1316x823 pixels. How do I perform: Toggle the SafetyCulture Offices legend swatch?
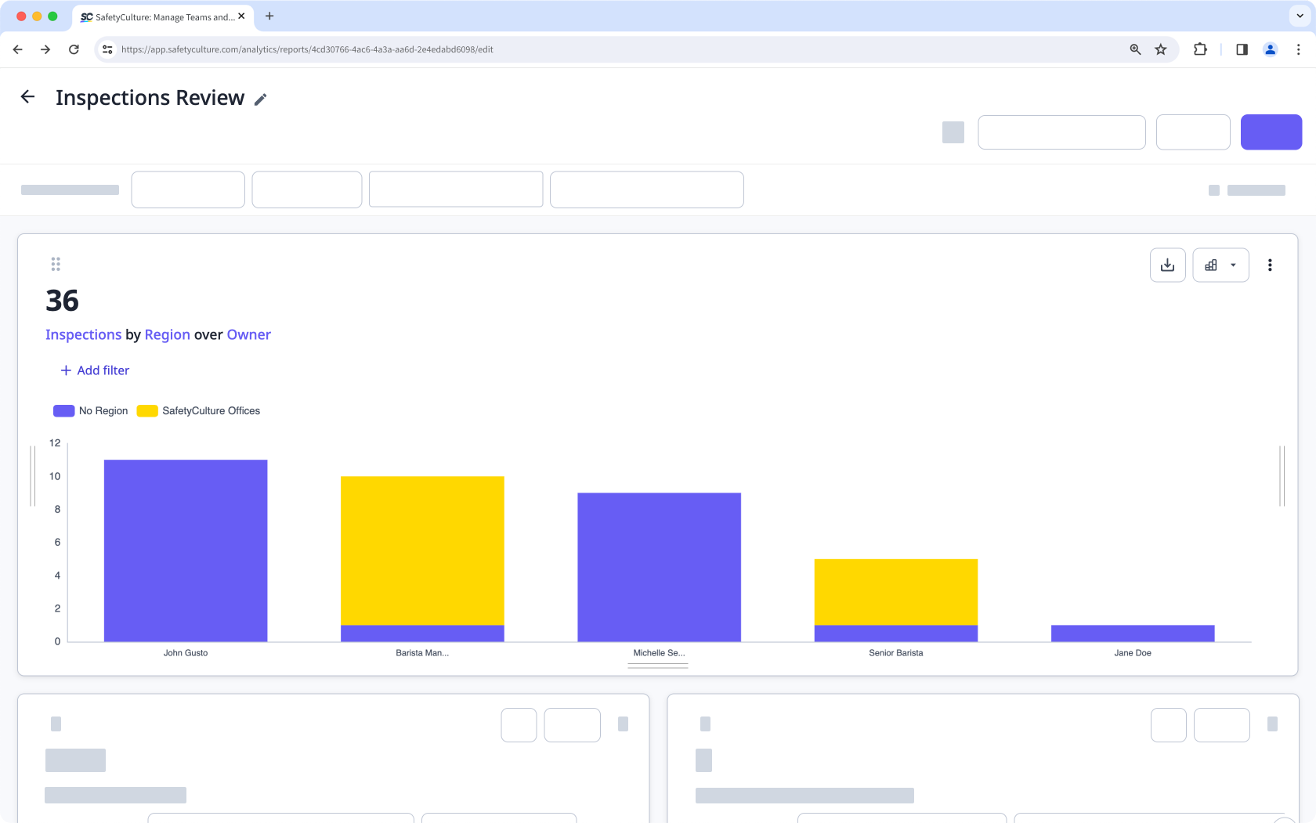(147, 411)
